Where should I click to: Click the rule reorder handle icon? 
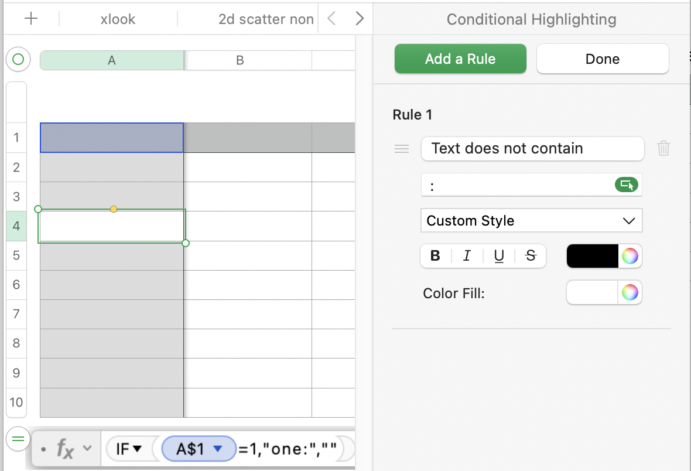click(x=402, y=149)
